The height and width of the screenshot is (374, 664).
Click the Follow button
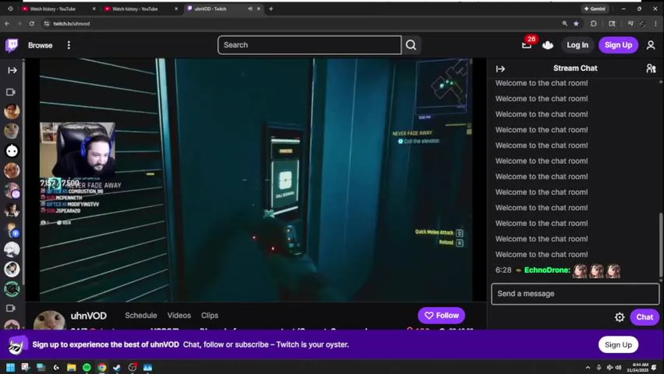click(x=442, y=315)
